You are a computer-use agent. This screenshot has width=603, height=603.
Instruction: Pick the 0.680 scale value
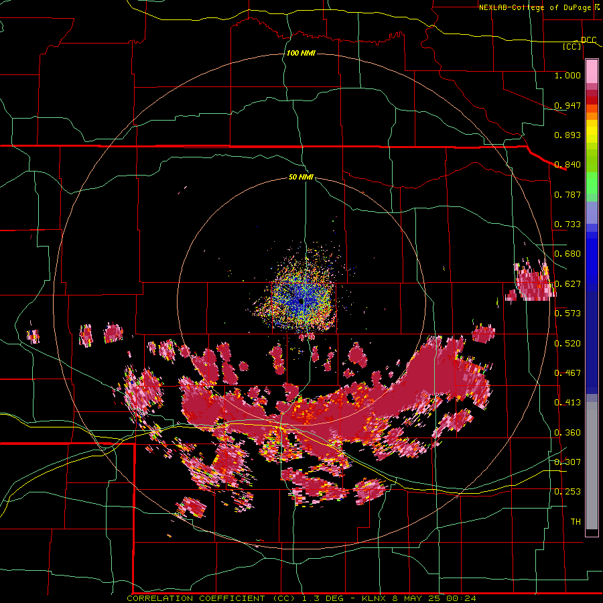(567, 254)
